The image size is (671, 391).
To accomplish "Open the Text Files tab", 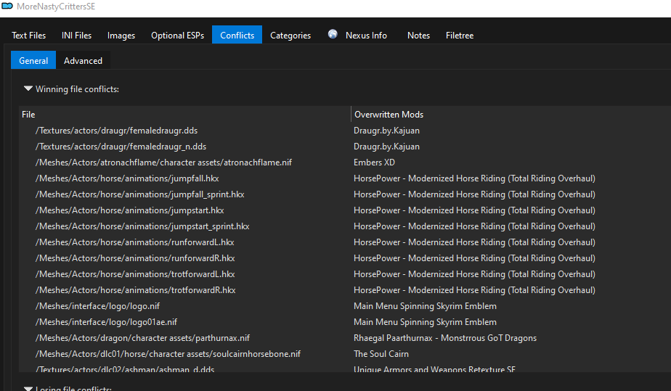I will [29, 36].
